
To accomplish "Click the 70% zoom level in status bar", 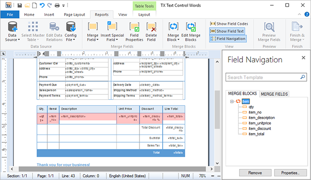I will (x=202, y=176).
